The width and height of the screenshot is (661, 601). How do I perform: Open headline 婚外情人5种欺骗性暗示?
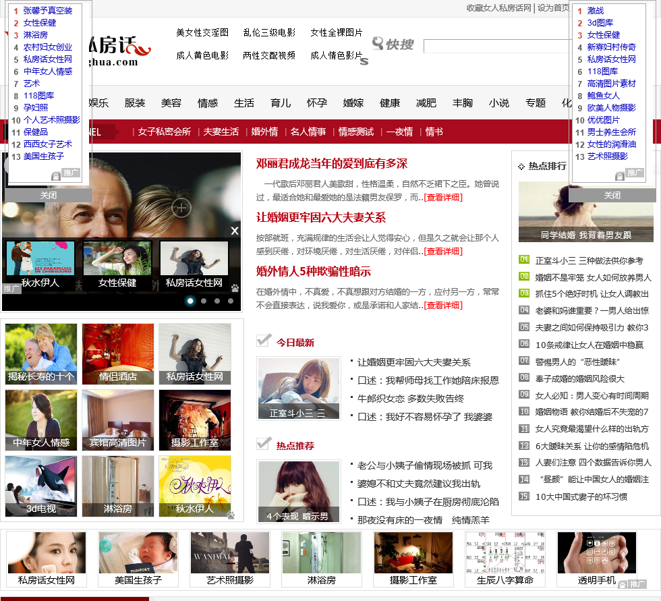pyautogui.click(x=313, y=271)
